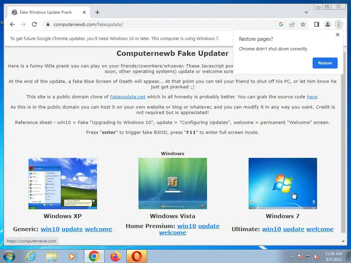Share this page using the share icon
Screen dimensions: 351x263
pos(292,24)
